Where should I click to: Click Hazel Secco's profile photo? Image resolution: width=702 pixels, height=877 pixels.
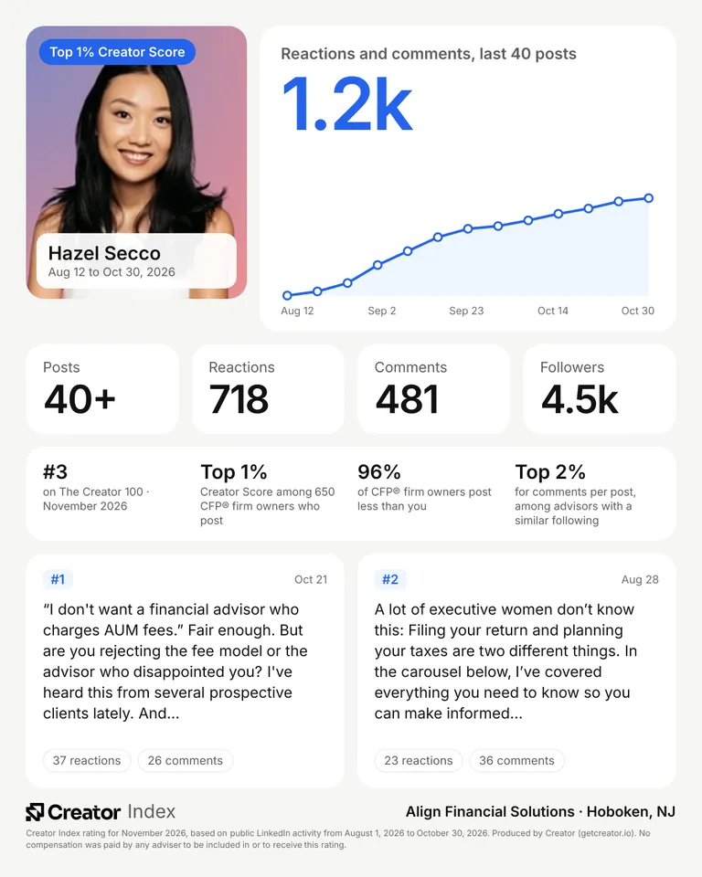coord(136,163)
